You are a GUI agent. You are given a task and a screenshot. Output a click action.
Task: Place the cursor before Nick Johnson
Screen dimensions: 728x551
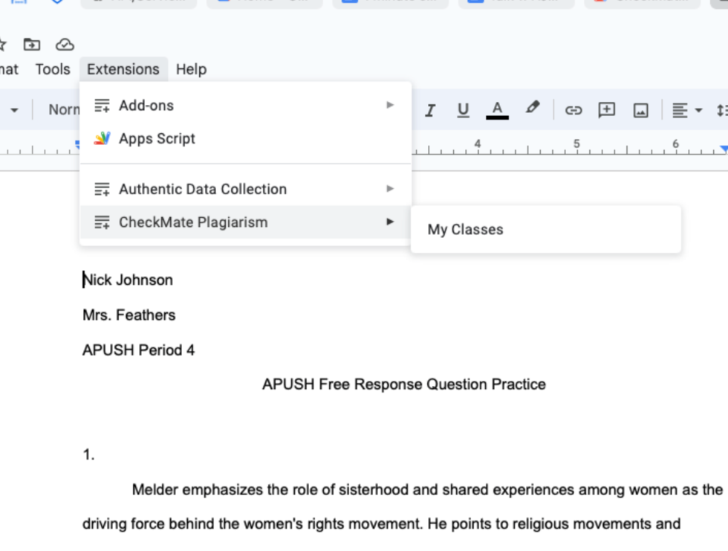84,280
